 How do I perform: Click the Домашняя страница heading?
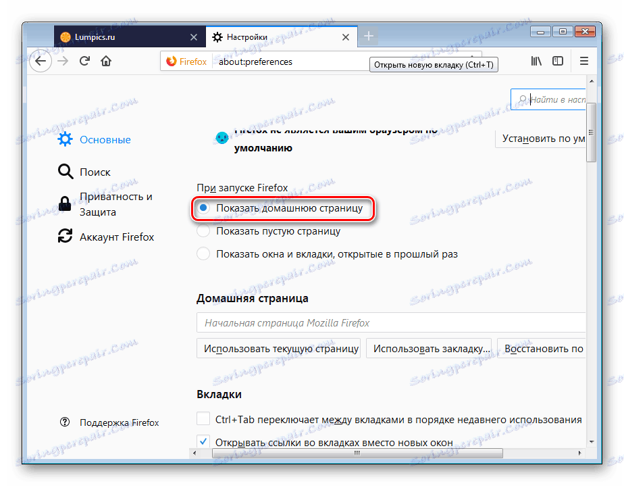click(253, 298)
